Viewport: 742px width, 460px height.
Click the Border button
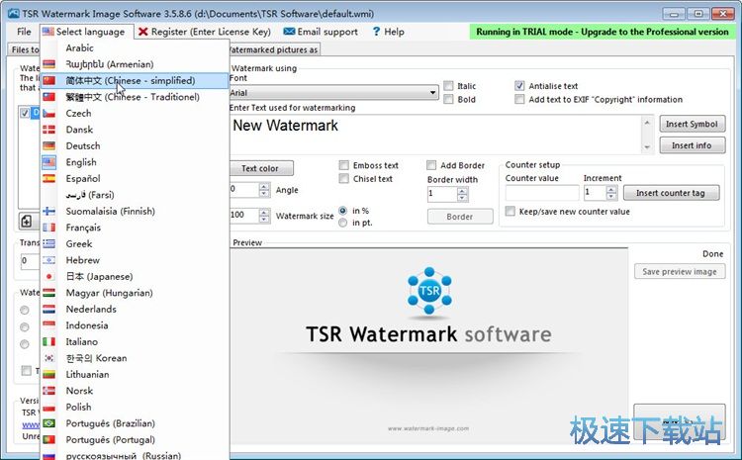[460, 217]
